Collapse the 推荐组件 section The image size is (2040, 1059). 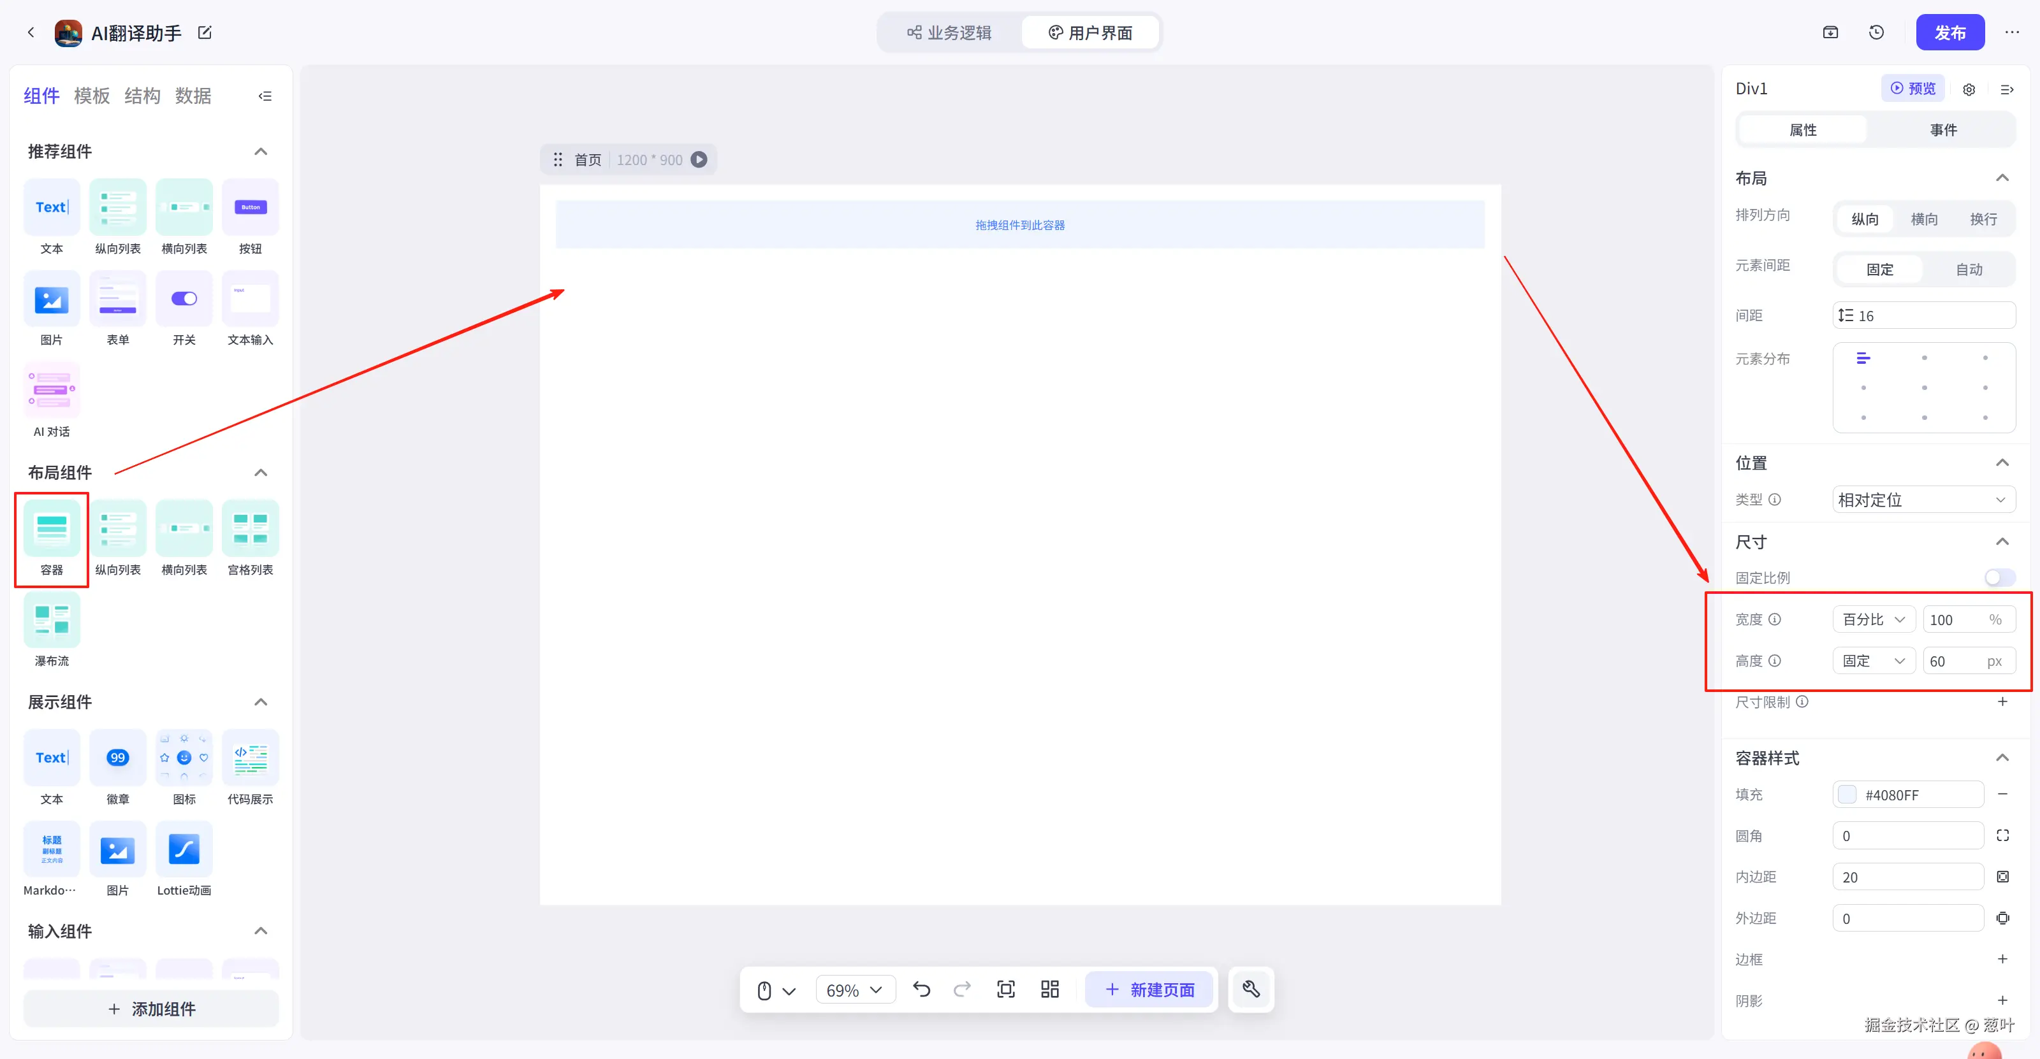coord(261,151)
